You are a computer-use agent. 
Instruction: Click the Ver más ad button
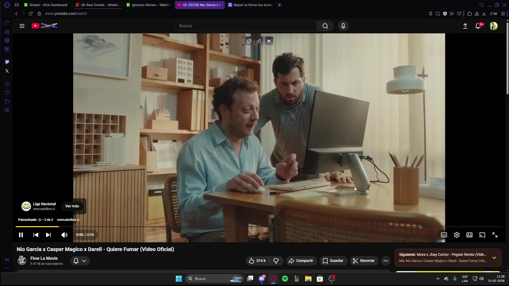click(72, 206)
